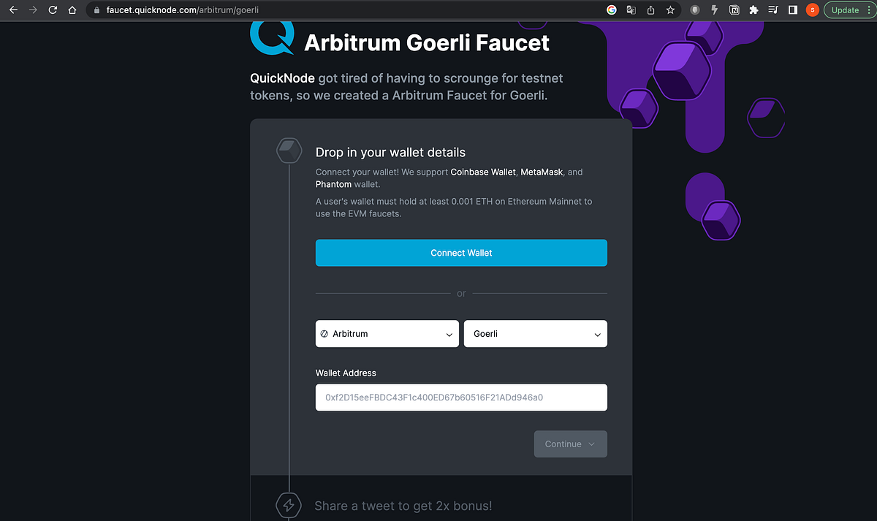
Task: Click the Update browser button
Action: [x=846, y=10]
